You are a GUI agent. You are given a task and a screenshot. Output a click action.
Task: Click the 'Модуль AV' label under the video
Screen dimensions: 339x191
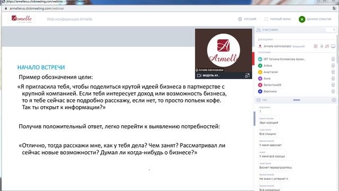point(211,75)
